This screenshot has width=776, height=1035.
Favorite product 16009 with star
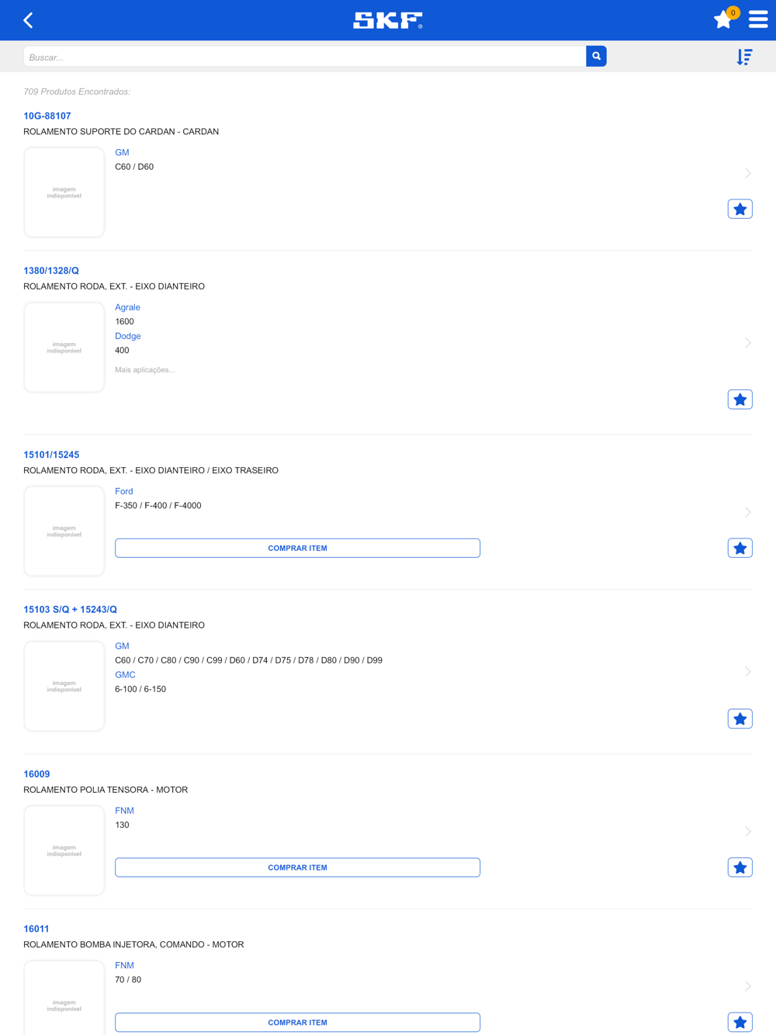pos(740,867)
